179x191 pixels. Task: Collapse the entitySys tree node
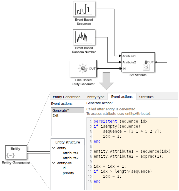click(x=53, y=163)
